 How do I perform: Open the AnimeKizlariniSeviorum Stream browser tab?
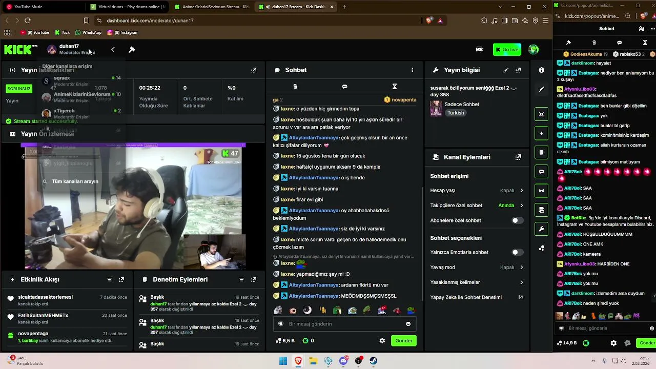[212, 7]
